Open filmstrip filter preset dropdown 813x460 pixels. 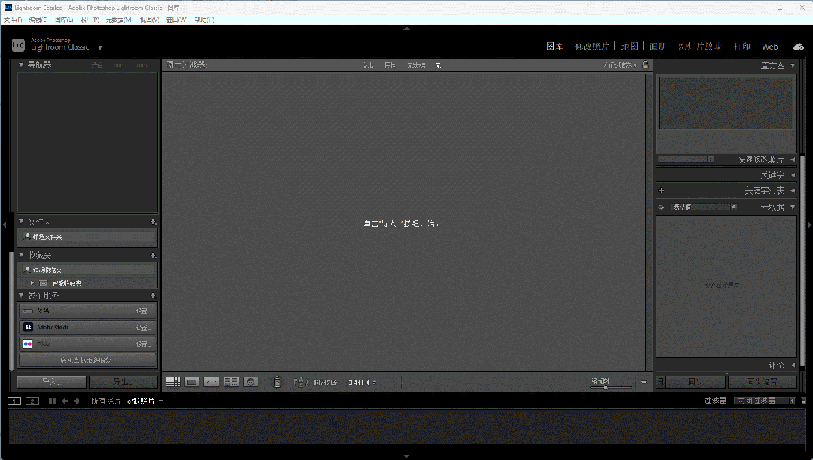pos(766,401)
